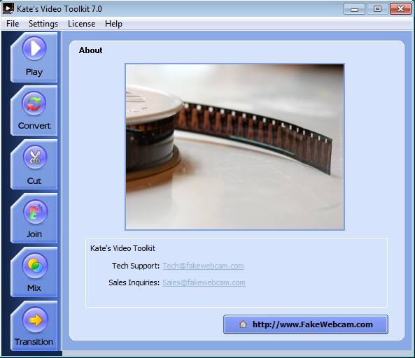This screenshot has height=358, width=415.
Task: Open the Settings menu
Action: click(x=43, y=24)
